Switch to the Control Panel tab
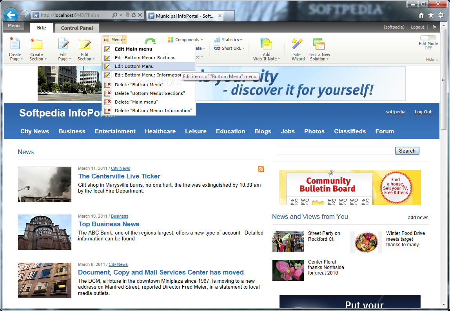 point(77,28)
